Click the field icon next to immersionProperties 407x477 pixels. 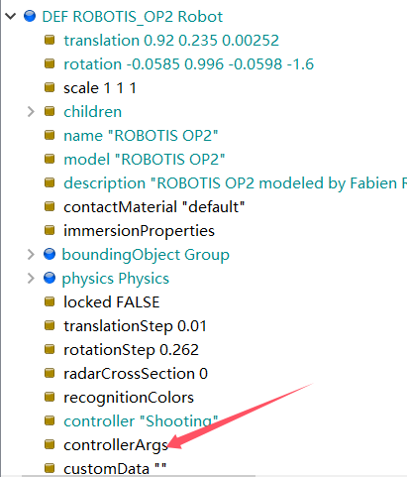pos(50,230)
